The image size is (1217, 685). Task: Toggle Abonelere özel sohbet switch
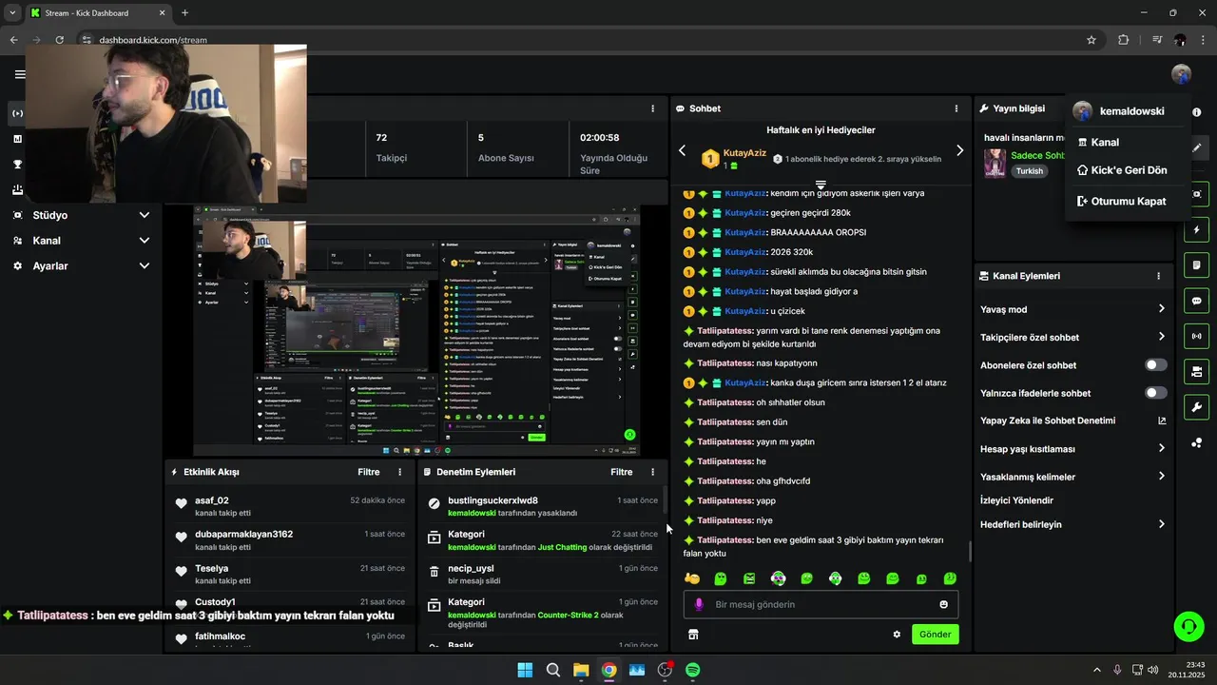pyautogui.click(x=1156, y=365)
